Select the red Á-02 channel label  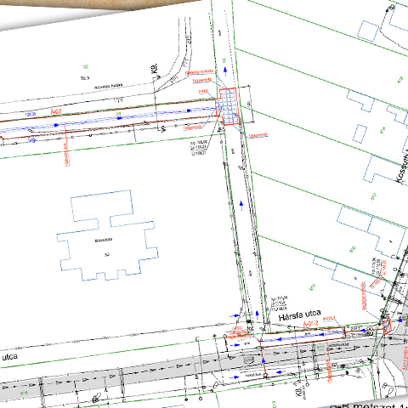(x=56, y=112)
